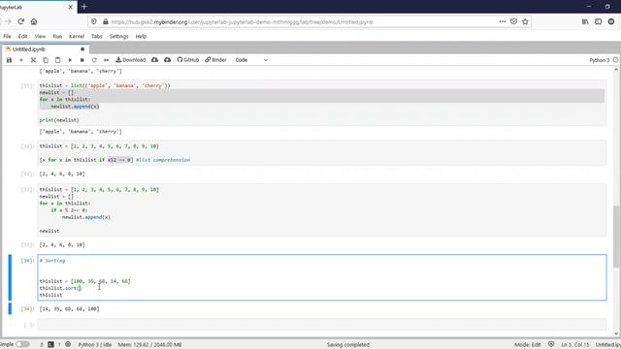Click the forward navigation arrow
The image size is (621, 349).
click(8, 21)
